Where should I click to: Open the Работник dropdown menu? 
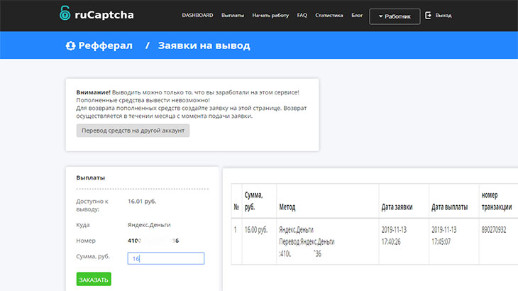click(x=395, y=16)
